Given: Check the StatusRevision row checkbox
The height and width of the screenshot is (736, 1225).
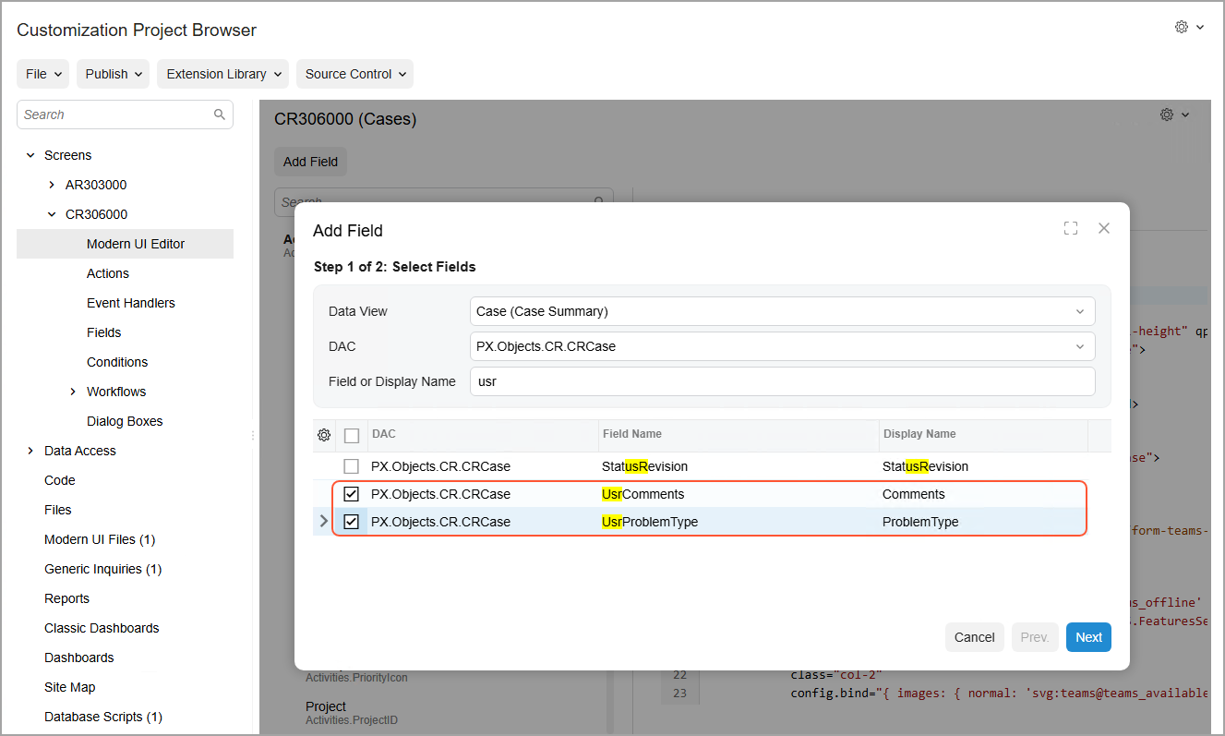Looking at the screenshot, I should pos(351,466).
